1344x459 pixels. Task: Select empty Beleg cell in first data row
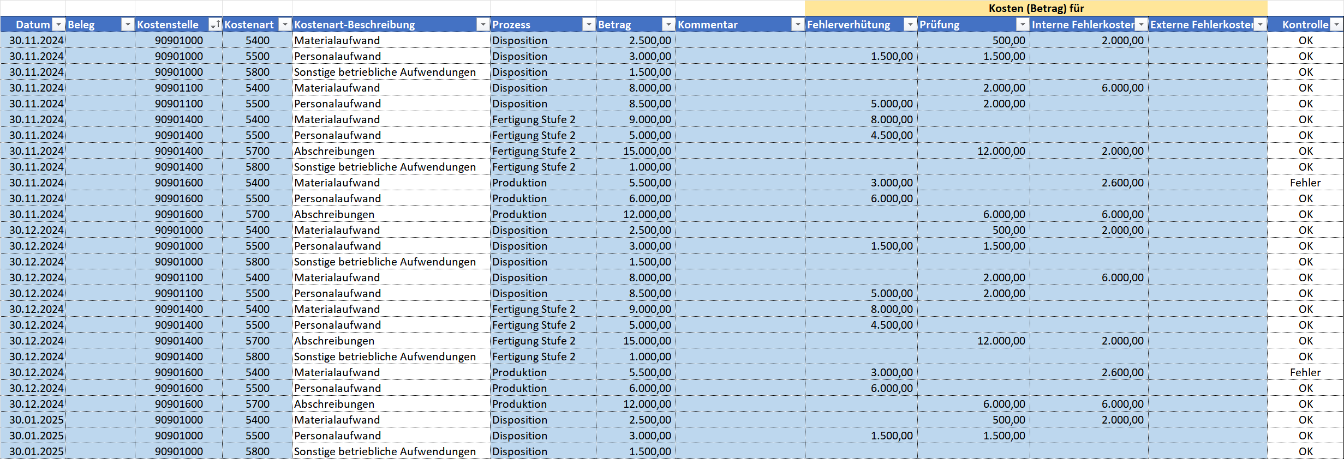point(100,40)
